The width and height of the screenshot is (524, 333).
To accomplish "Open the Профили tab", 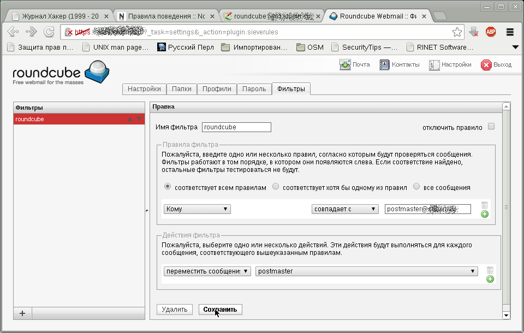I will (x=217, y=88).
